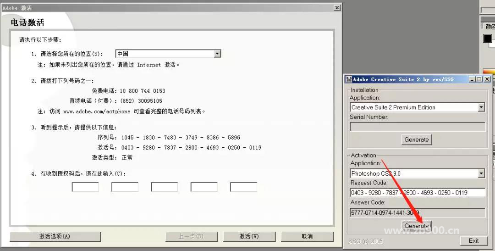Click the toll-free number 10 800 744 0153
This screenshot has height=251, width=495.
143,91
